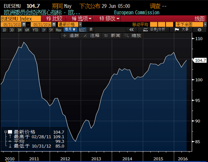Open the 天下半图 dropdown
208x162 pixels.
coord(194,24)
